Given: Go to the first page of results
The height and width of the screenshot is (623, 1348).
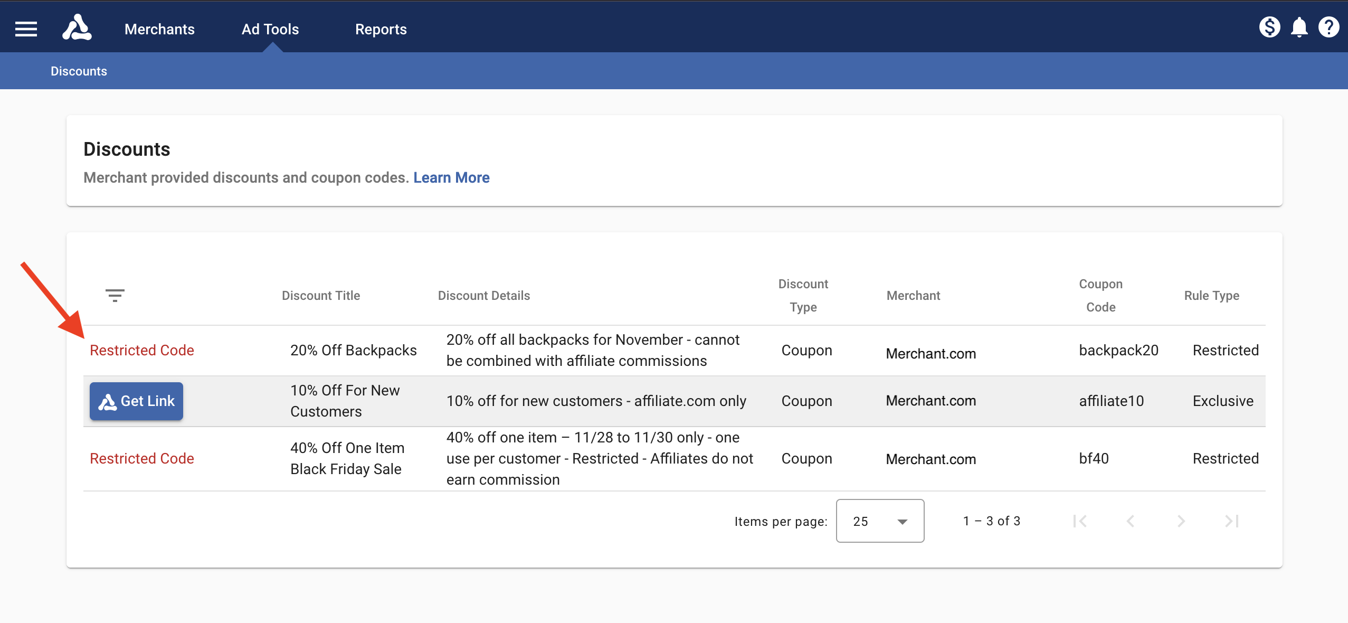Looking at the screenshot, I should (1080, 521).
